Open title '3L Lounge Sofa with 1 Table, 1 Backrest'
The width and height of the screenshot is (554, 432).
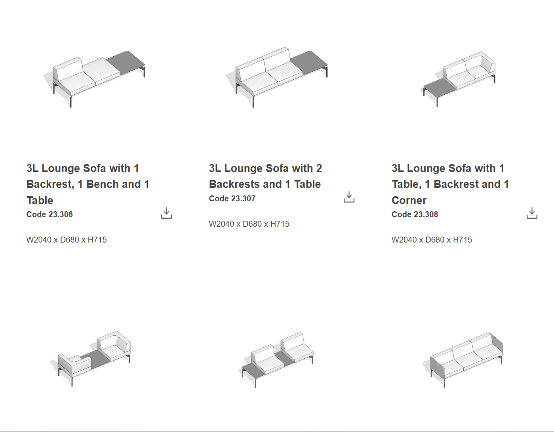point(450,184)
